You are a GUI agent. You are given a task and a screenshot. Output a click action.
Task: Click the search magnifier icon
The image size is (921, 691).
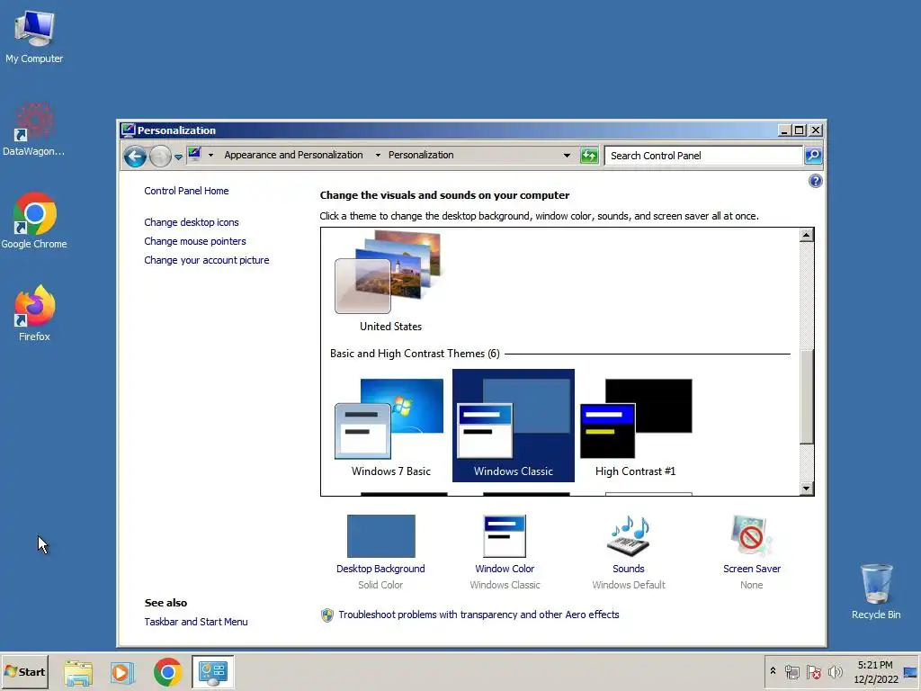(x=813, y=155)
